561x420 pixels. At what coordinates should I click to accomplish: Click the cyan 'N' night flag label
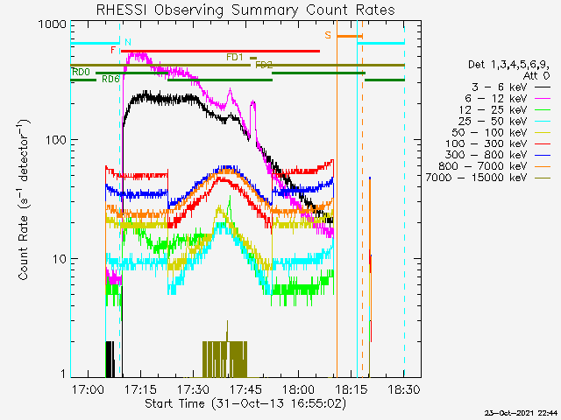tap(128, 42)
